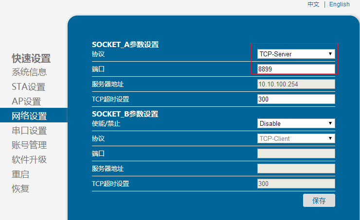Image resolution: width=360 pixels, height=220 pixels.
Task: Select 串口设置 in the sidebar
Action: point(29,131)
